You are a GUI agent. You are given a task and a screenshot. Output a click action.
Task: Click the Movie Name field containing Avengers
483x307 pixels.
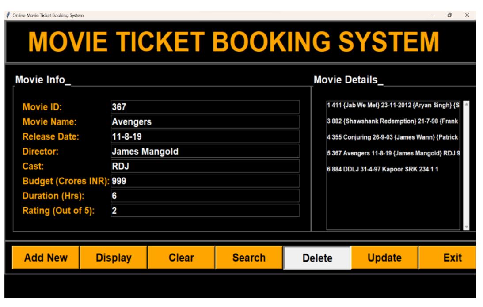205,122
